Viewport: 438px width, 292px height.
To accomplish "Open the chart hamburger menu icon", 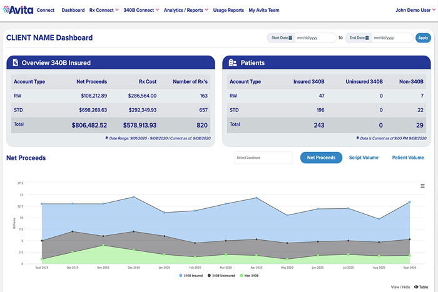I will [x=422, y=185].
